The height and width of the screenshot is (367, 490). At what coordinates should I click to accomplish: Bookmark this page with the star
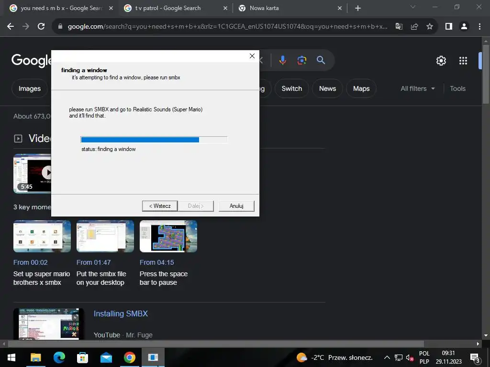[430, 27]
